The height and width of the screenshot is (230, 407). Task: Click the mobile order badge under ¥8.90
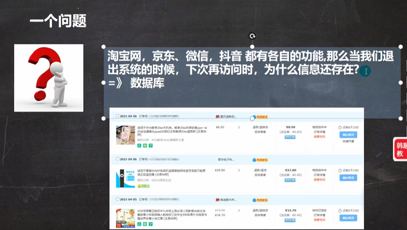[x=290, y=137]
